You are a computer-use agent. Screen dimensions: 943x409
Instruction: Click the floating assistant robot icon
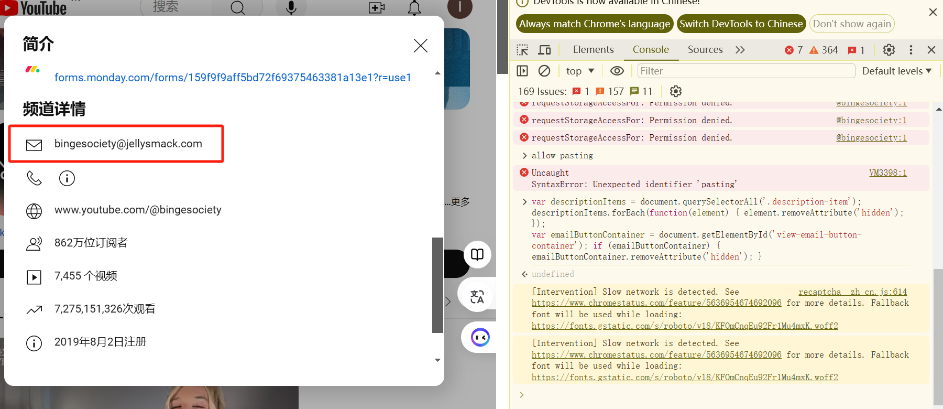(x=480, y=337)
